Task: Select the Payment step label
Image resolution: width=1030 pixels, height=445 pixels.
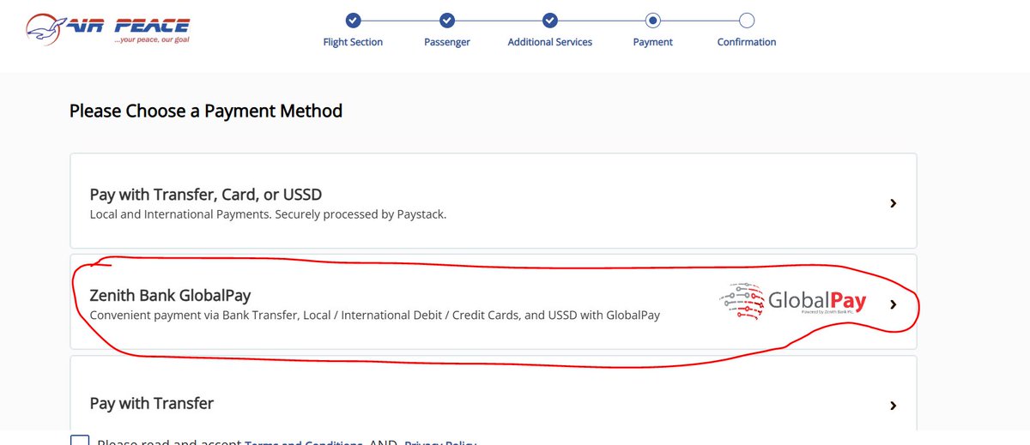Action: pyautogui.click(x=653, y=42)
